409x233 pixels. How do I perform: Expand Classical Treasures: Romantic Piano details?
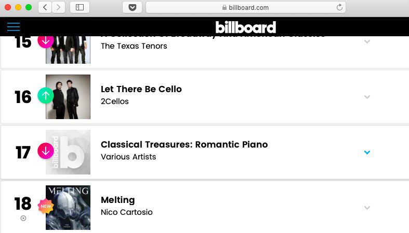(367, 152)
